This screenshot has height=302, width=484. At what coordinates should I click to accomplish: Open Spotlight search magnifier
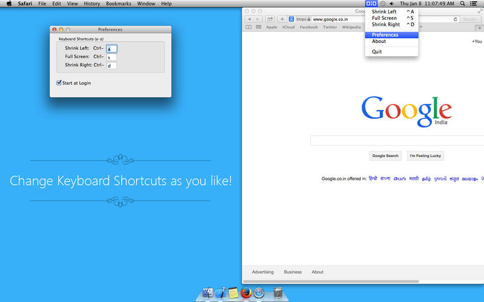coord(462,4)
